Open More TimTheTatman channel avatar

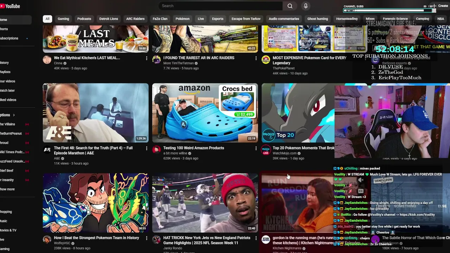156,59
